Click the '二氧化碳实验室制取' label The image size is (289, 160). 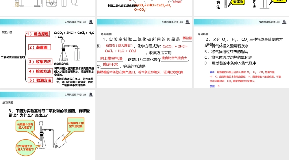pyautogui.click(x=13, y=57)
